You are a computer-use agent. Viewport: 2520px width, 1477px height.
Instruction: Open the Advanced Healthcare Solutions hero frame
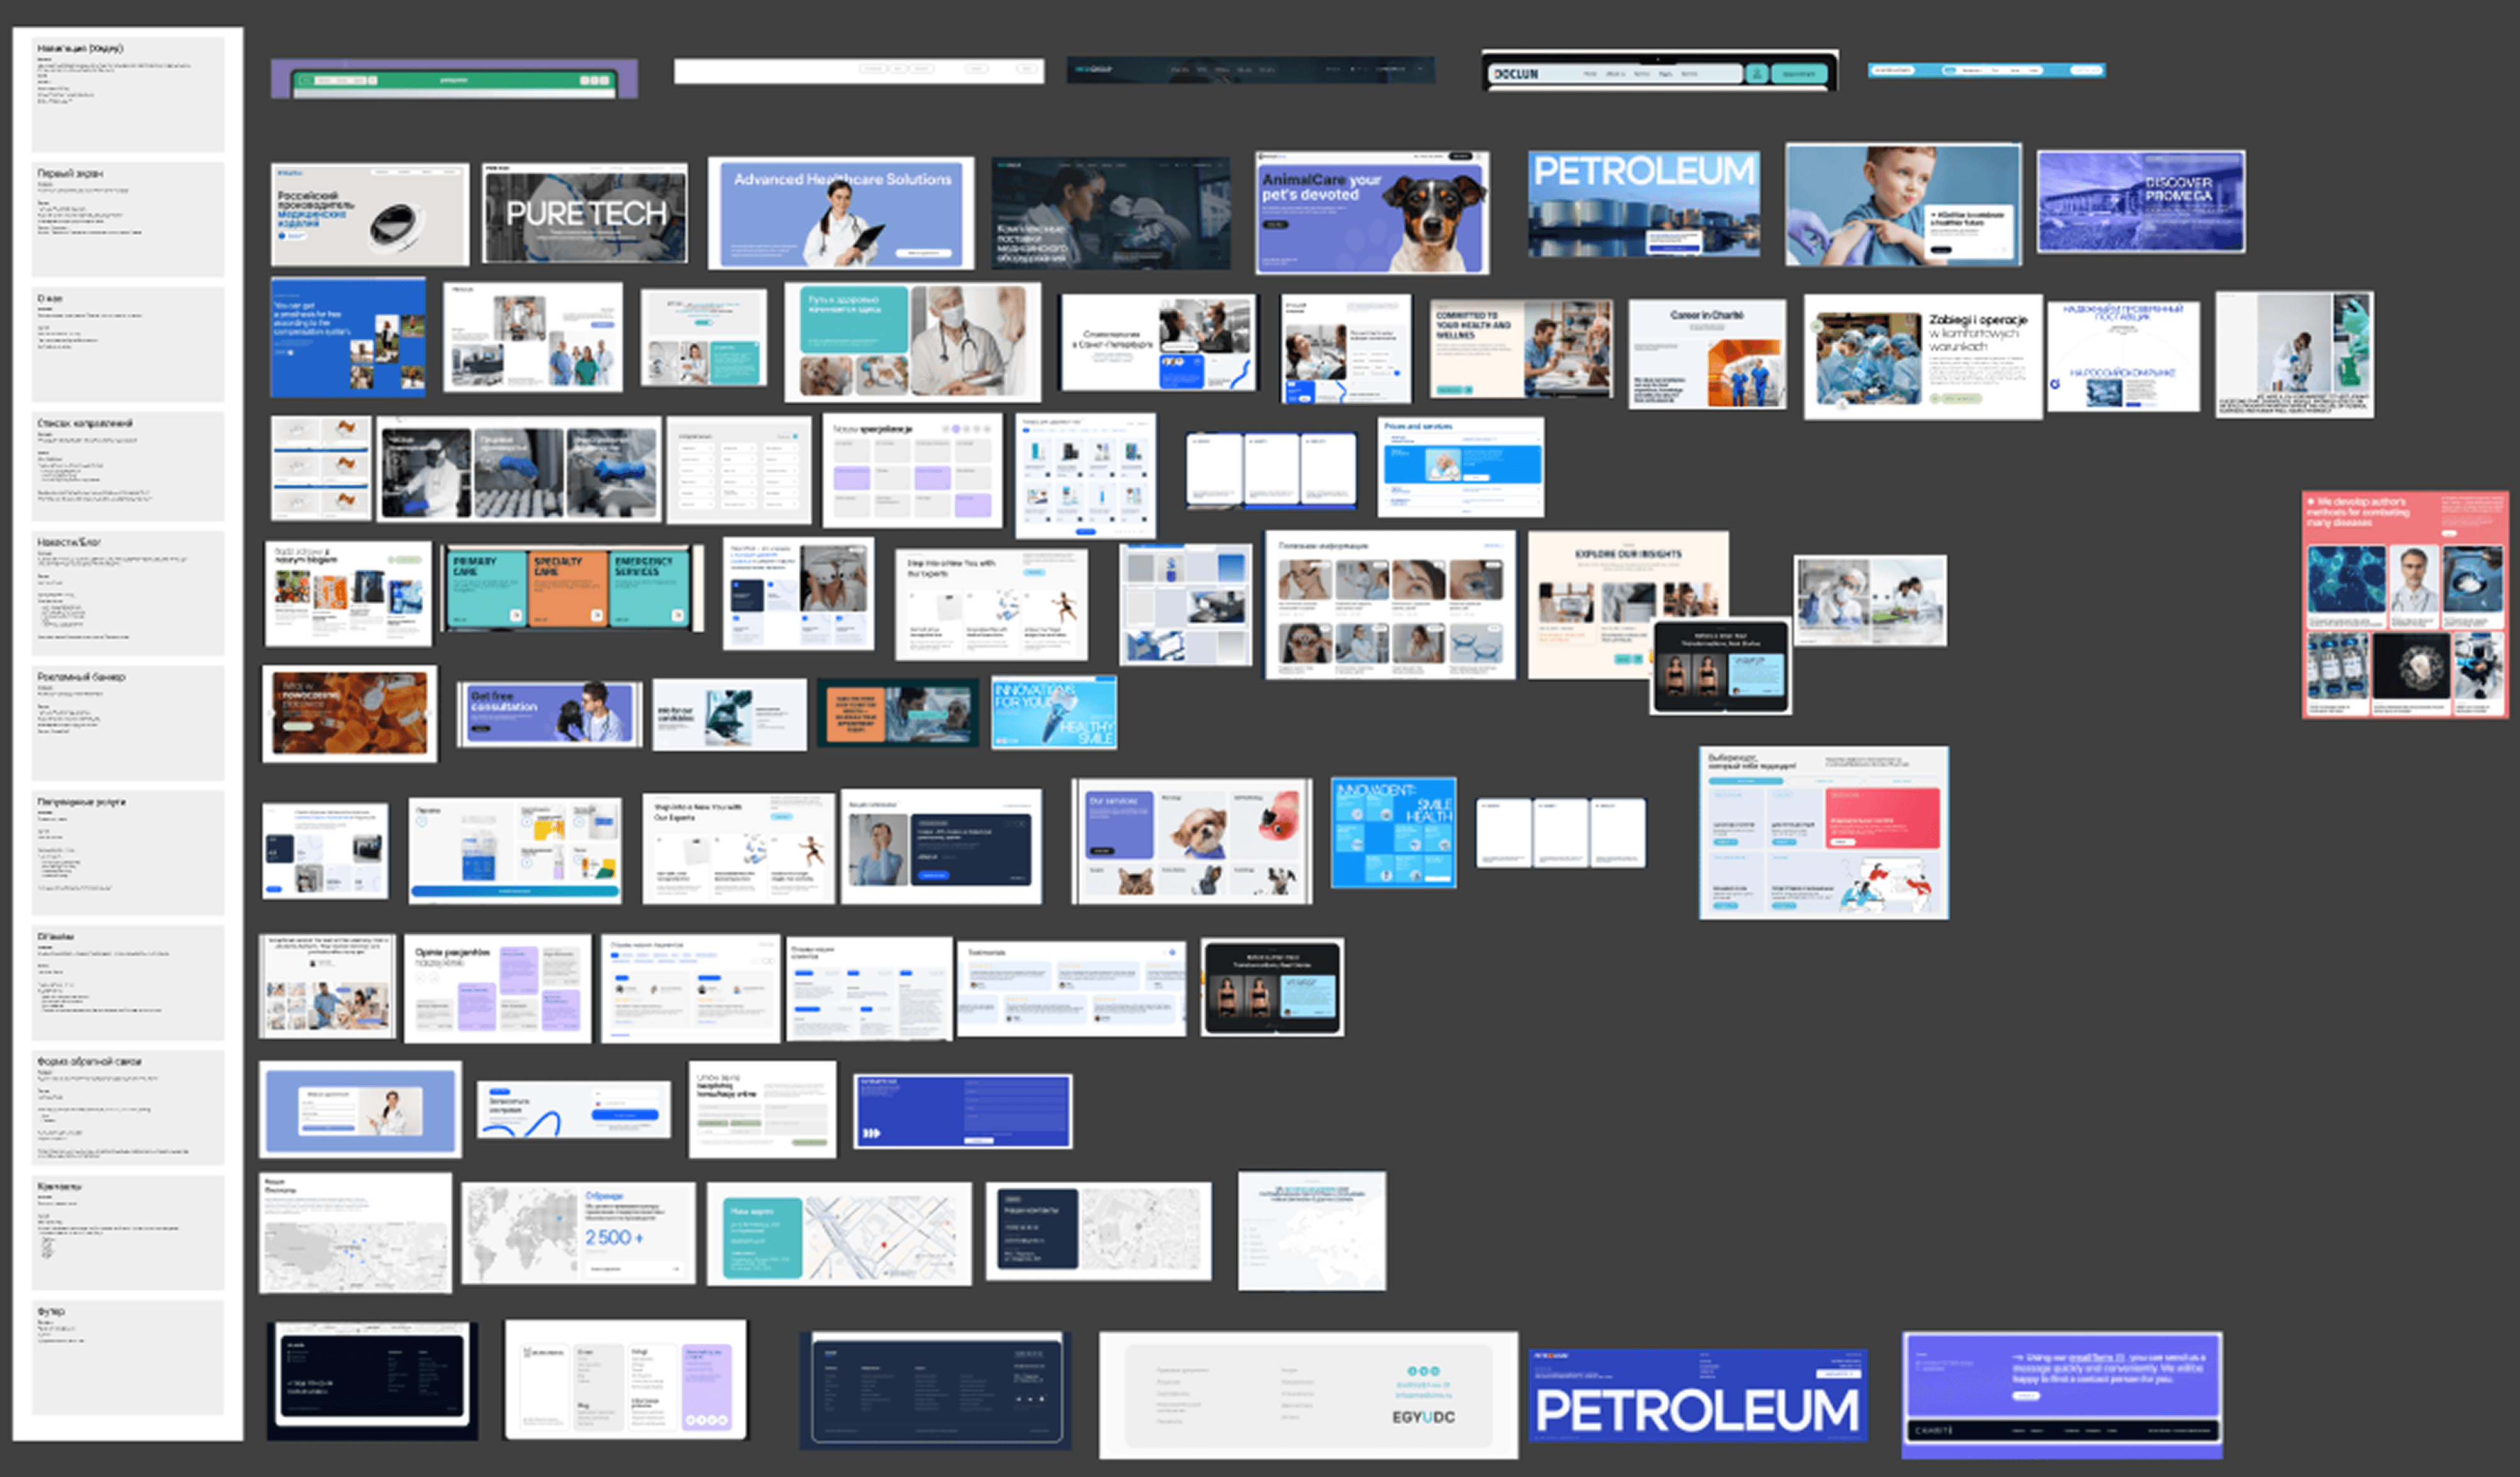841,213
